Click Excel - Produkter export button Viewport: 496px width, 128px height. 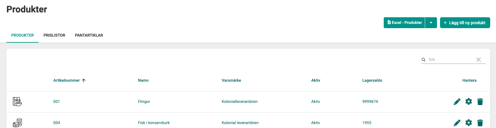tap(404, 23)
